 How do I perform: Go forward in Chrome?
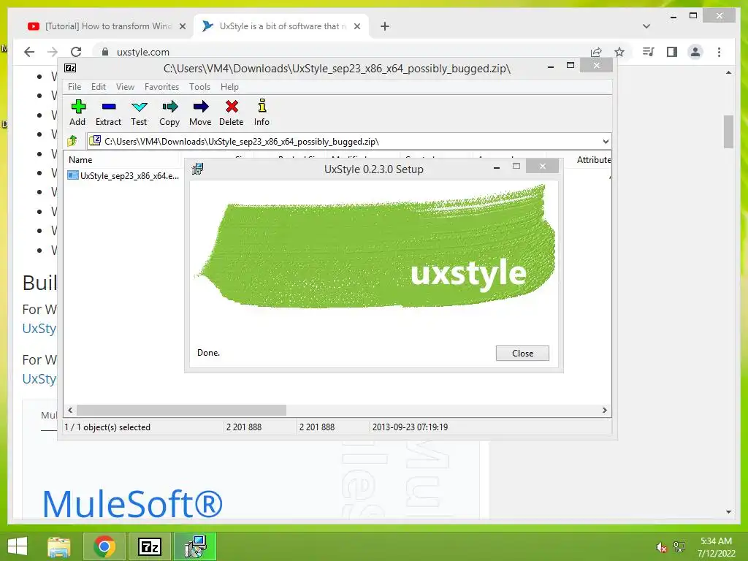click(x=53, y=52)
